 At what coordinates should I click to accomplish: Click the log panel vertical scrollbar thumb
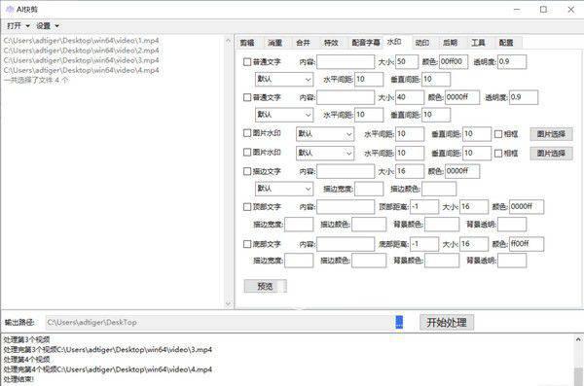click(578, 376)
